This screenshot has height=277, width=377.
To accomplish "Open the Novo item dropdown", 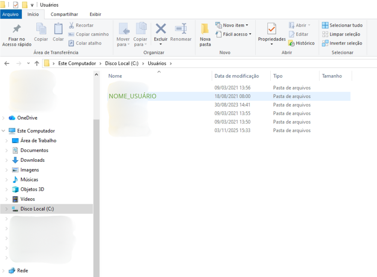I will [232, 25].
